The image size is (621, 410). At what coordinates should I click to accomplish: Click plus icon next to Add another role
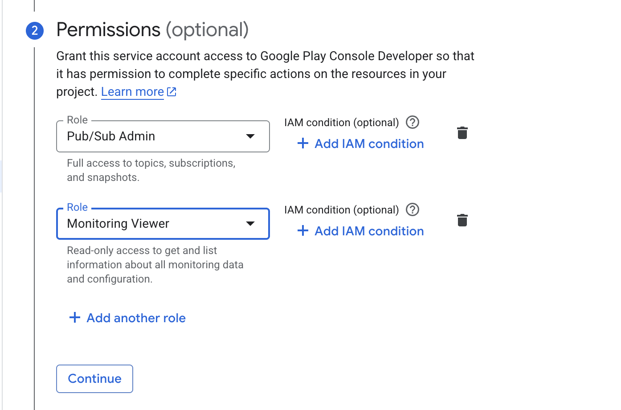point(75,318)
